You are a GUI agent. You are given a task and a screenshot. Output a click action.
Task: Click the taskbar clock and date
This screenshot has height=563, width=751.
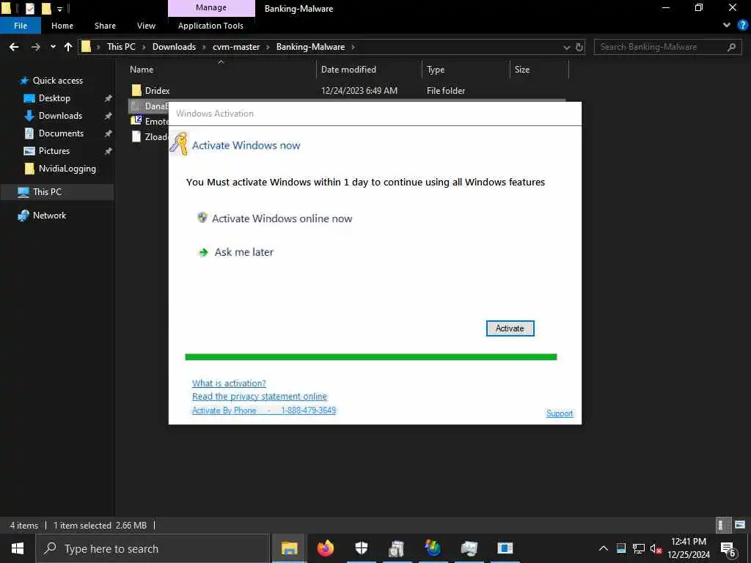click(x=689, y=548)
